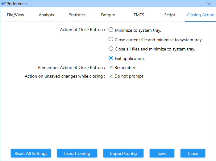Open the Fatigue tab
The height and width of the screenshot is (161, 216).
tap(108, 15)
